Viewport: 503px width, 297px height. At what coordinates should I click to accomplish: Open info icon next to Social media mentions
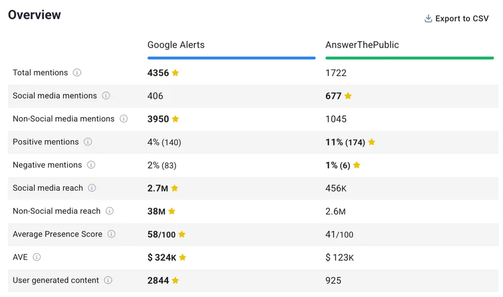click(106, 96)
